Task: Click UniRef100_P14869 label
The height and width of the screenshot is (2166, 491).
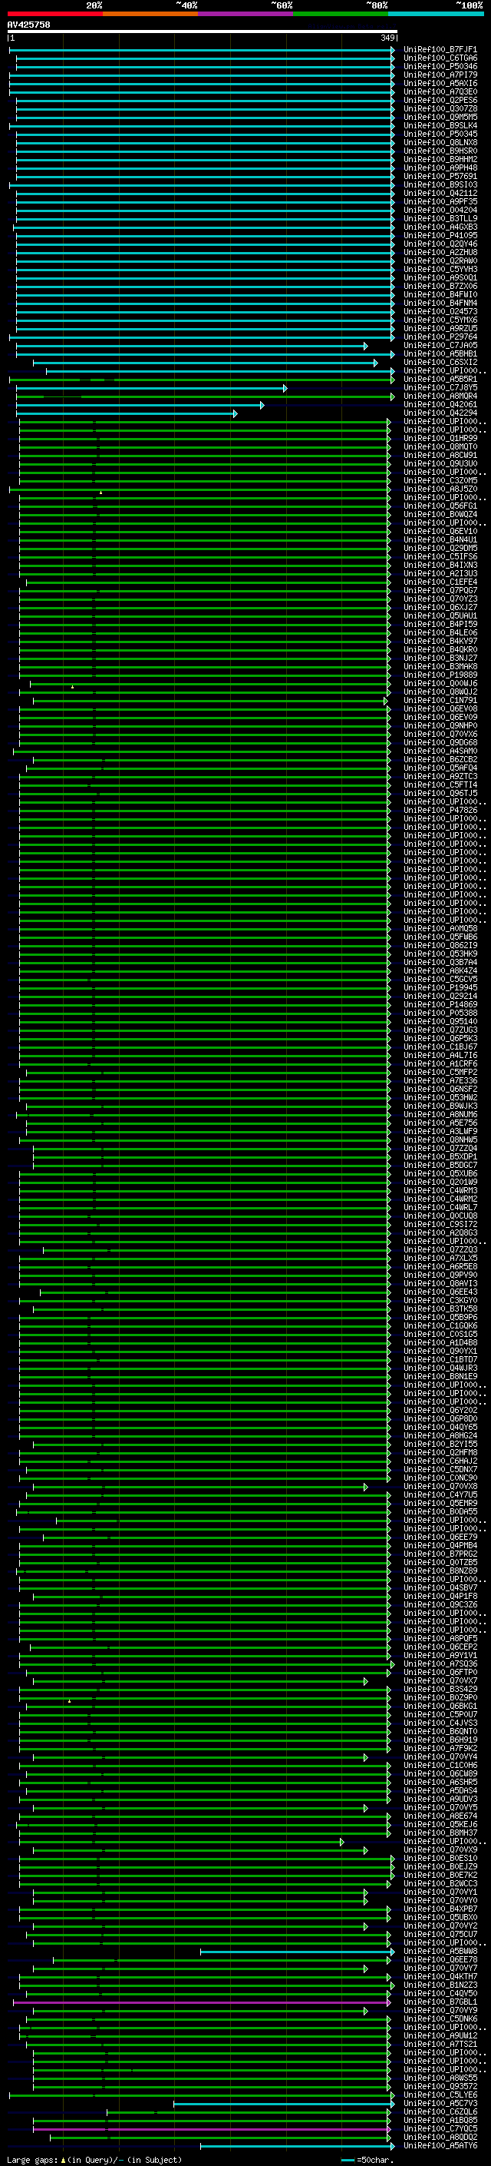Action: [440, 1005]
